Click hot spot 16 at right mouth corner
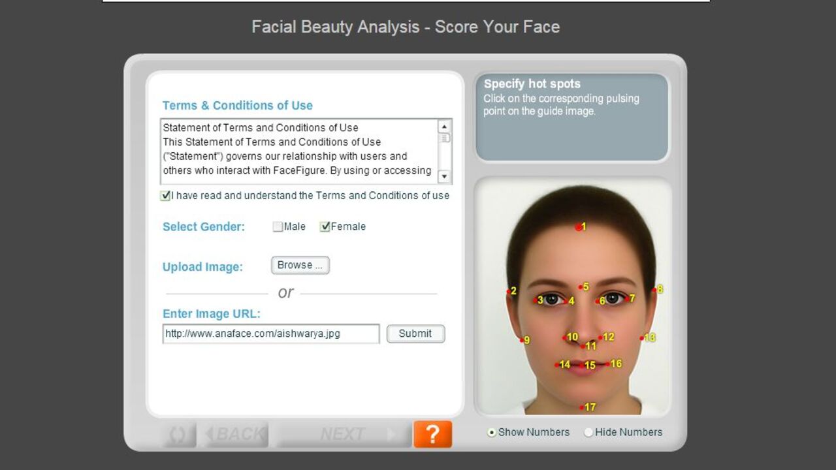 click(x=608, y=364)
